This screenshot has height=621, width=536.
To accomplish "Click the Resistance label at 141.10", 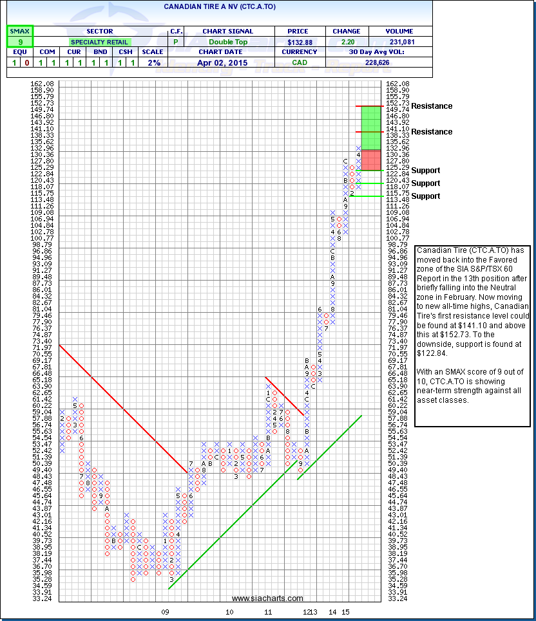I will 432,132.
